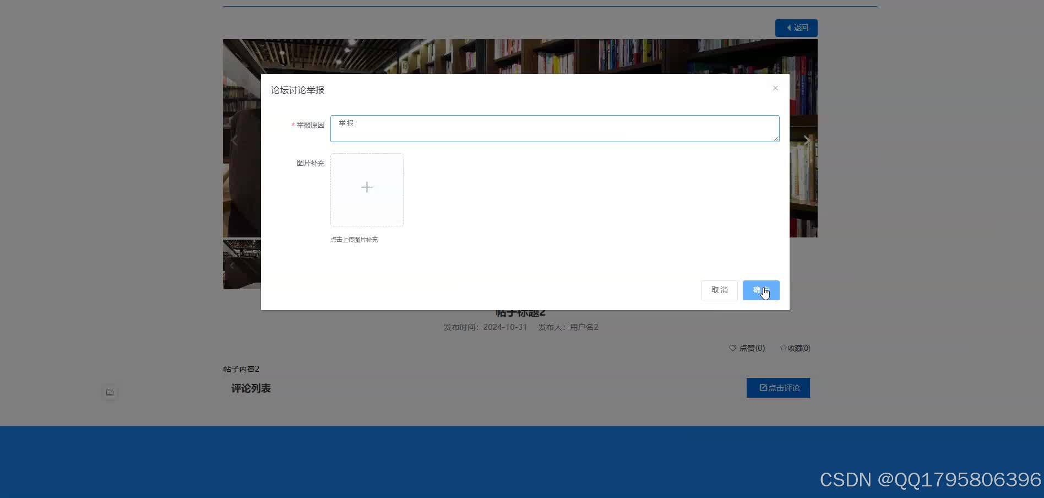Confirm the report with the 确认 button
The image size is (1044, 498).
760,290
